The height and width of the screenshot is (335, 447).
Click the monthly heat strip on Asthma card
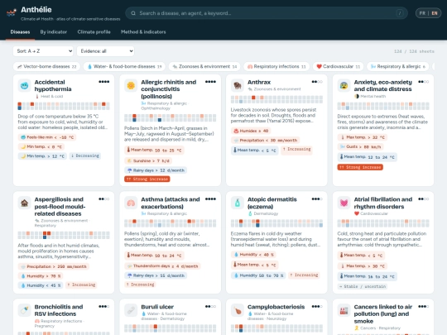click(171, 223)
